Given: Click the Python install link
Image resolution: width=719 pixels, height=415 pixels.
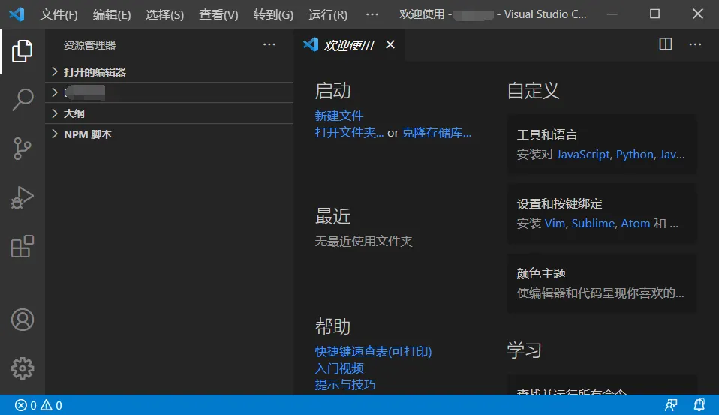Looking at the screenshot, I should point(635,155).
